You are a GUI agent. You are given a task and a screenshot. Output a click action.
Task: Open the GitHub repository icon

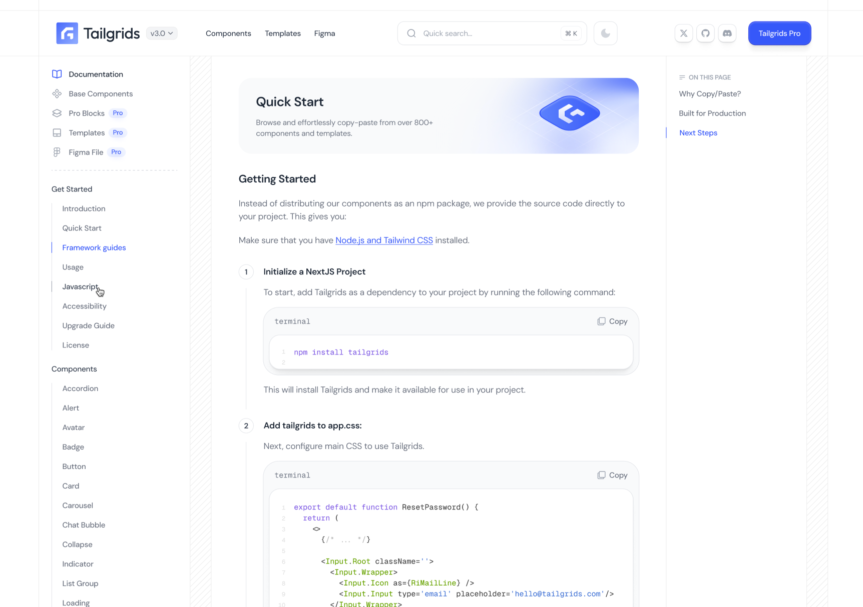point(705,33)
